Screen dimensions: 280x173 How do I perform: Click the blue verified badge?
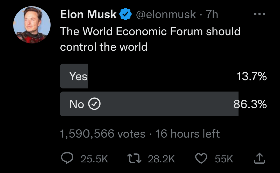[126, 14]
